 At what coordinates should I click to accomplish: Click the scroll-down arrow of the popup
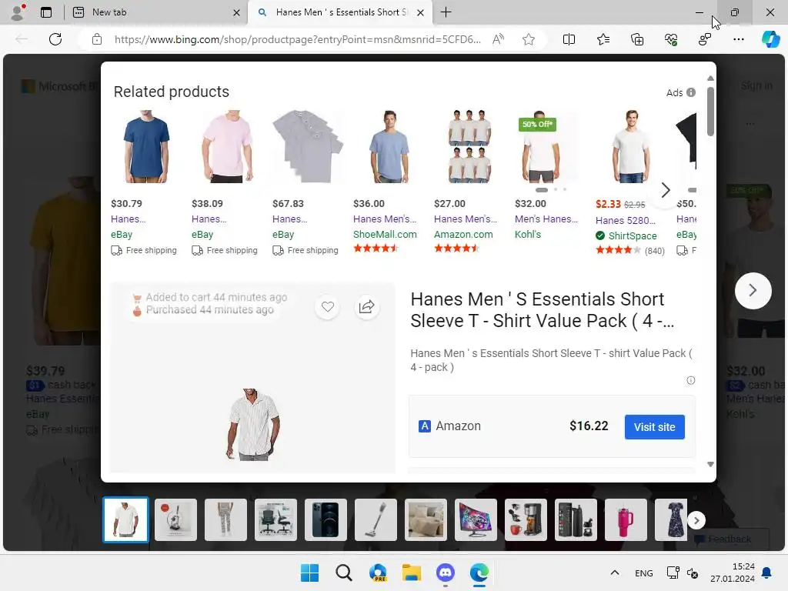710,464
